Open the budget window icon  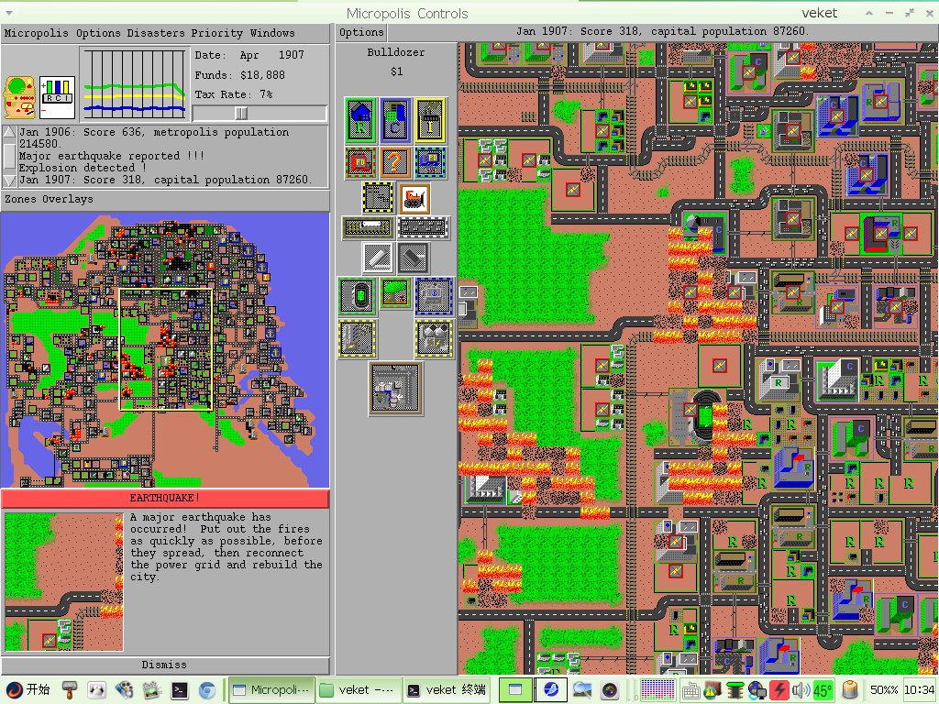(x=20, y=97)
